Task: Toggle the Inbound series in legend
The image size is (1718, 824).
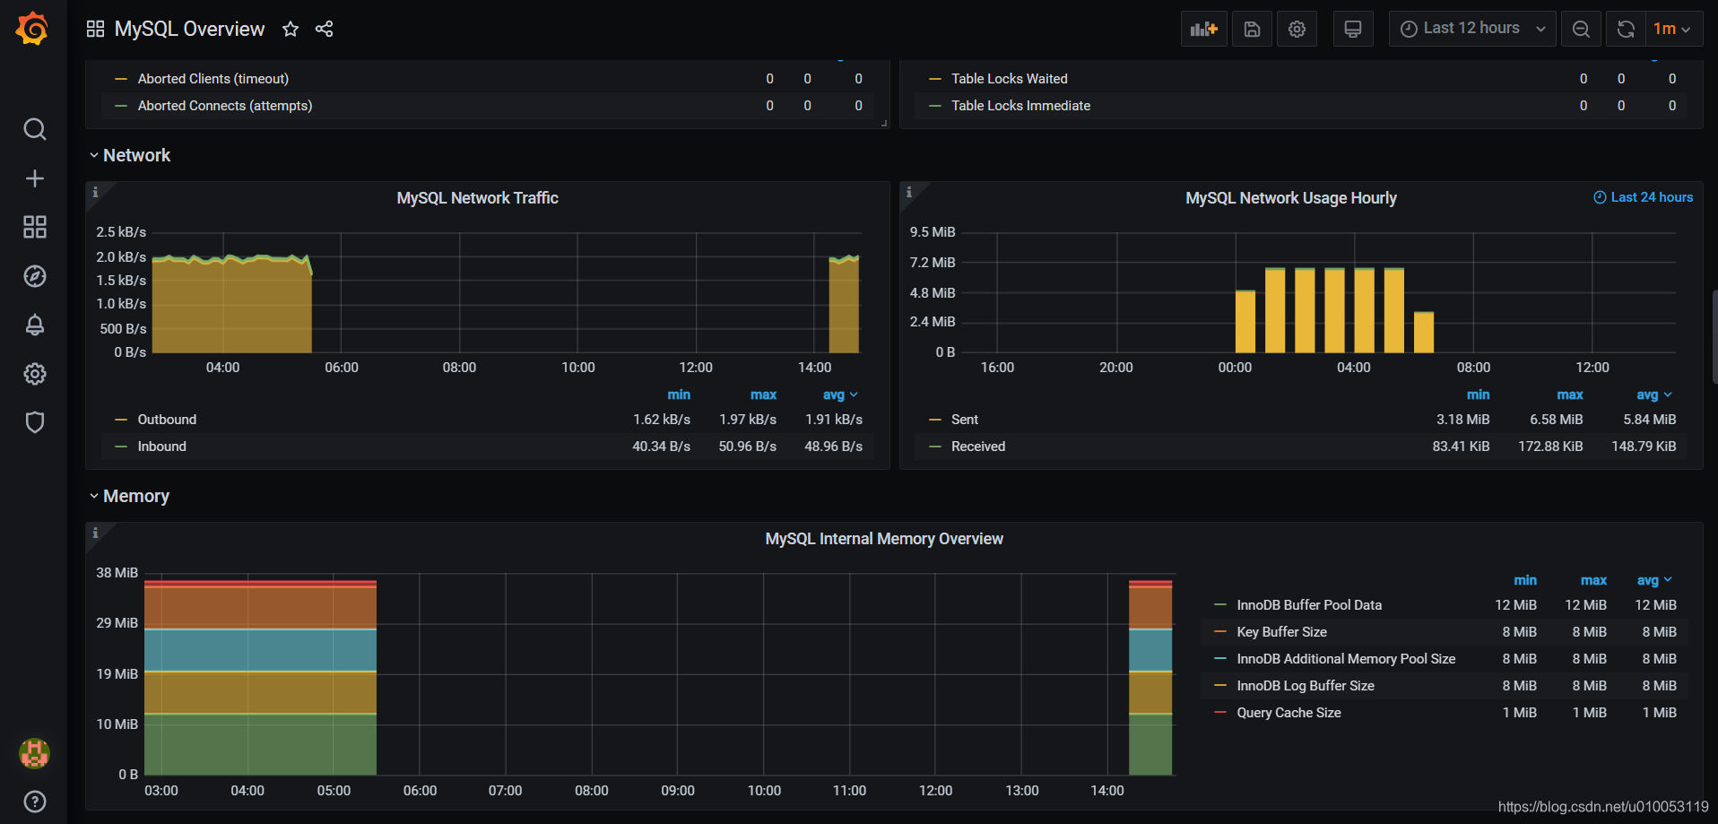Action: 161,447
